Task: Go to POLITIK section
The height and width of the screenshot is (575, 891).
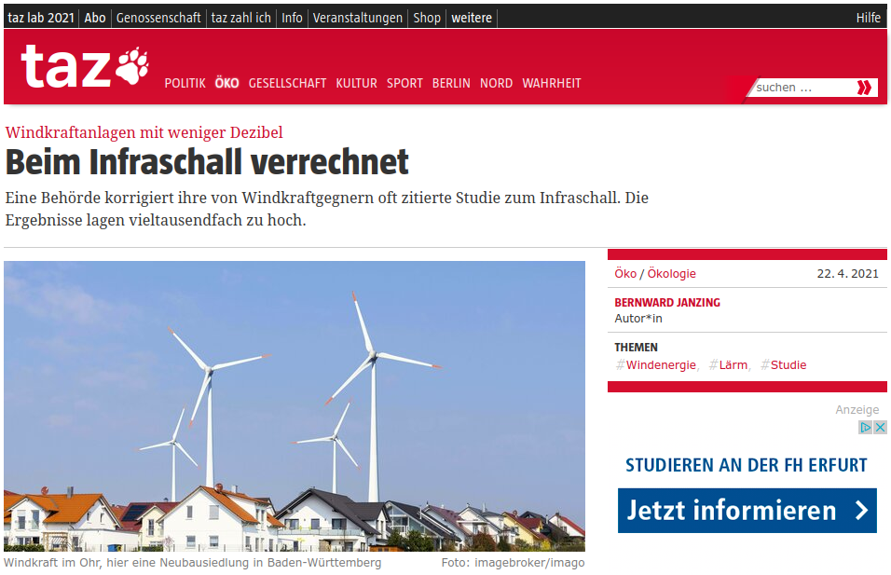Action: point(185,83)
